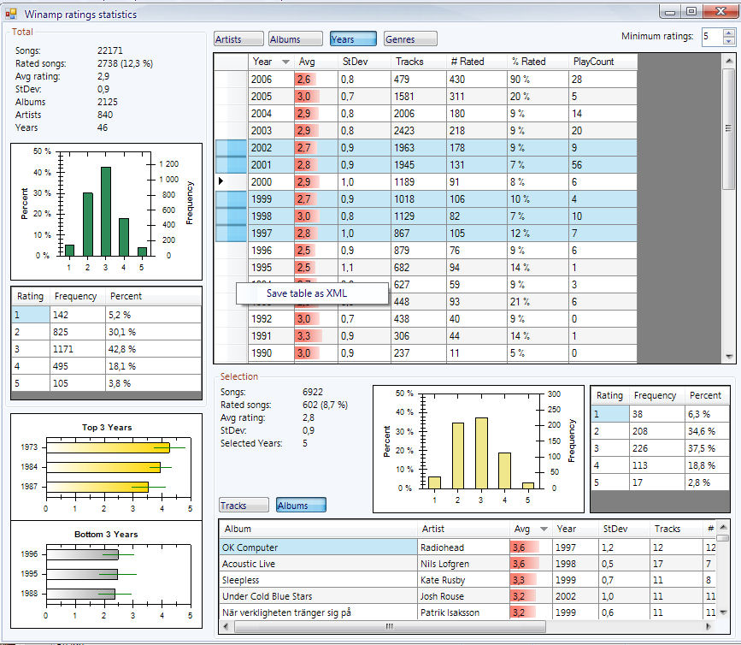Click the 1990 year cell
The image size is (741, 645).
click(271, 352)
